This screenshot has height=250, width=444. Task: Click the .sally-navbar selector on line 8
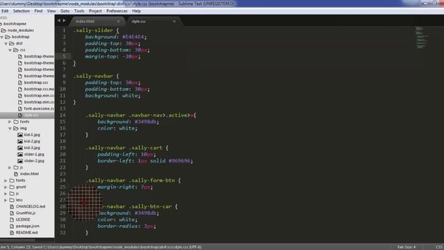[93, 76]
